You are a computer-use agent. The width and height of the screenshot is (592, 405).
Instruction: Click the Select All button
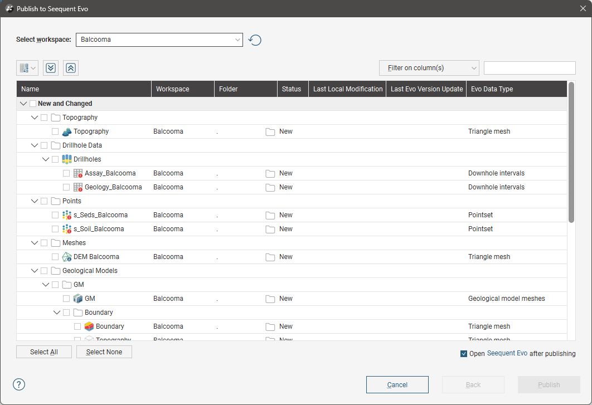44,352
